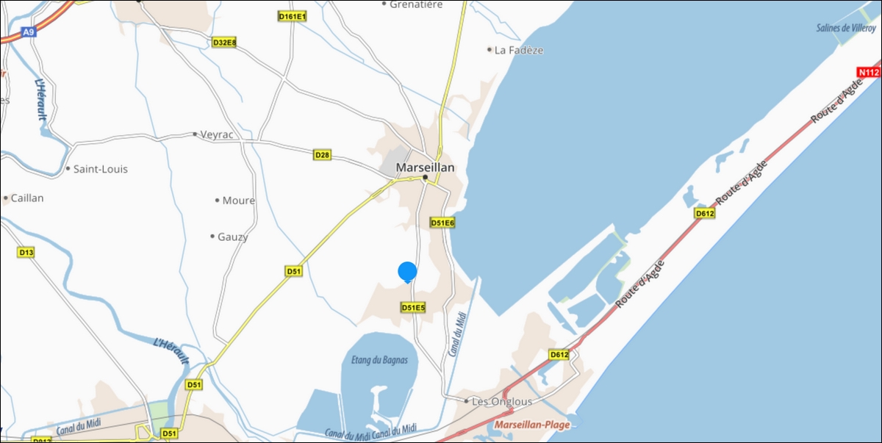Click the D28 road shield
The height and width of the screenshot is (443, 882).
(x=322, y=155)
